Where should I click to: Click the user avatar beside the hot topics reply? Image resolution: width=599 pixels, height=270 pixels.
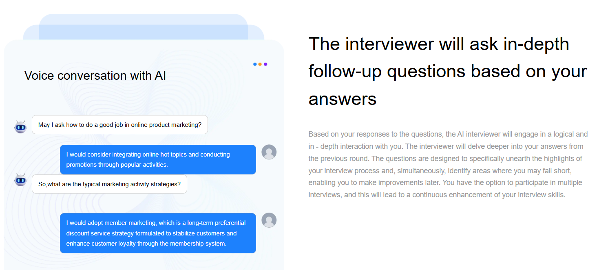tap(269, 152)
